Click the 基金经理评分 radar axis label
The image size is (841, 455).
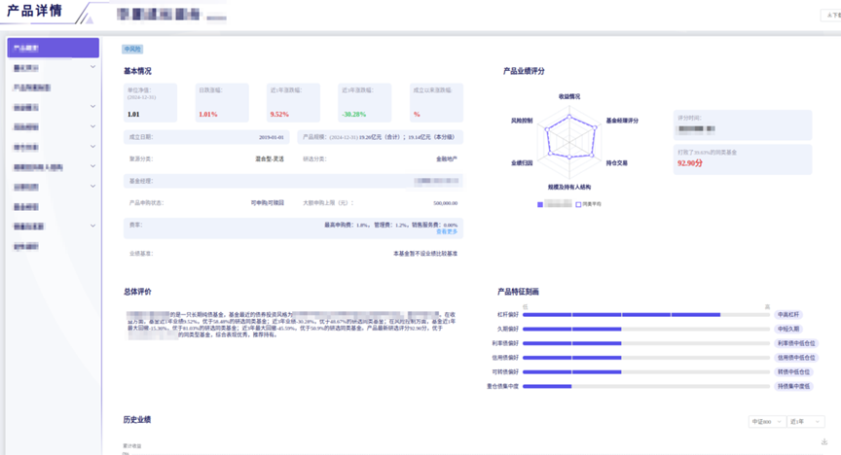click(622, 121)
